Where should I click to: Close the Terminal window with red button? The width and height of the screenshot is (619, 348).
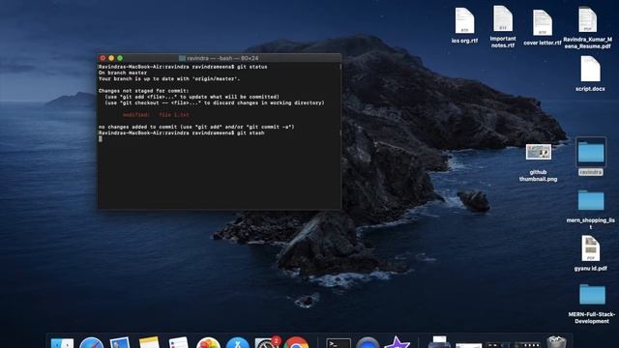coord(103,58)
